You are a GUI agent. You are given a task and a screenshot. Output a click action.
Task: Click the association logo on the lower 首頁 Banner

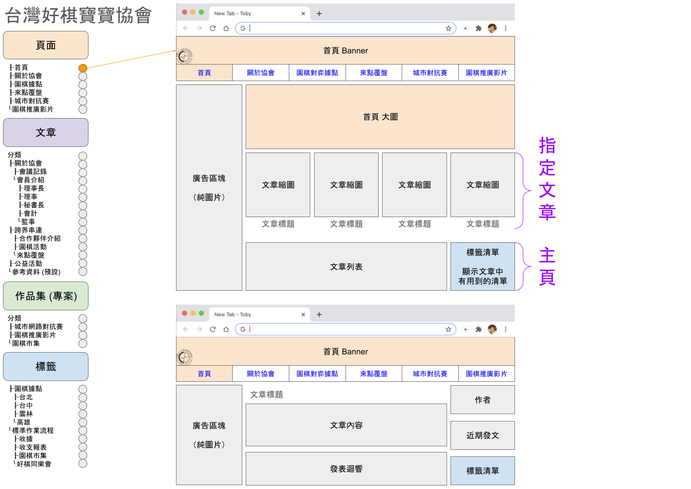(184, 357)
